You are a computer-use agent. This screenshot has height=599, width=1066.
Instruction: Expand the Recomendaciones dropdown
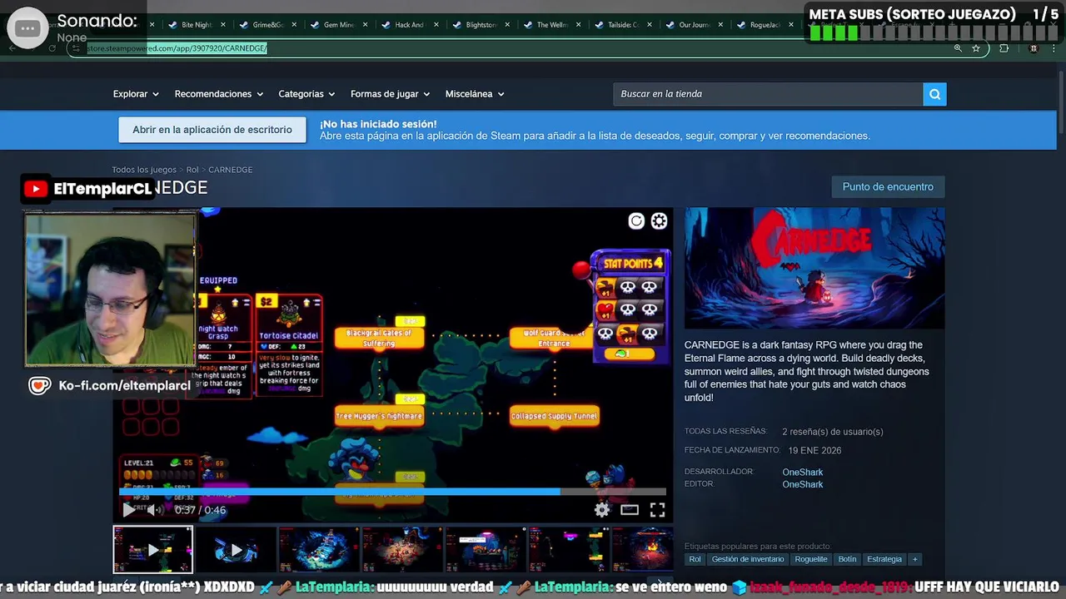[x=218, y=94]
